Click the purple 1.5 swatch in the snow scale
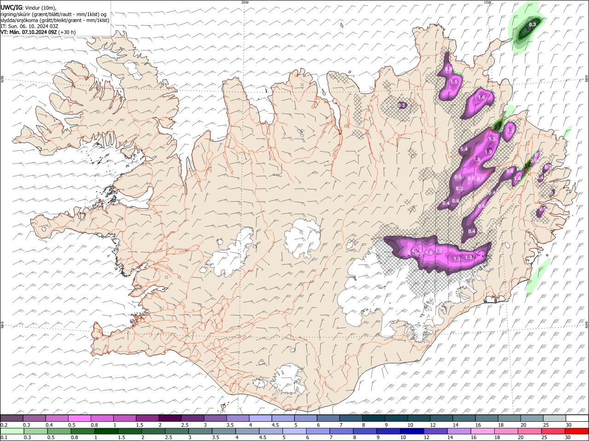Viewport: 589px width, 441px height. [x=147, y=418]
